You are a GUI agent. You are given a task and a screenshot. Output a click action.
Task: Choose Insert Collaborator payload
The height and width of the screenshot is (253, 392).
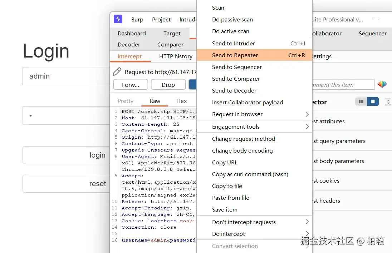pos(255,103)
